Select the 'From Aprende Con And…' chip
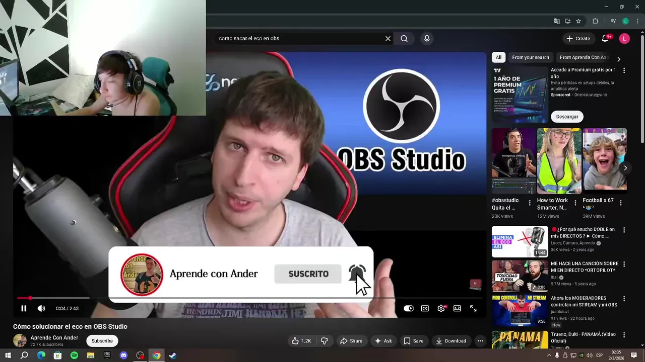 coord(584,57)
